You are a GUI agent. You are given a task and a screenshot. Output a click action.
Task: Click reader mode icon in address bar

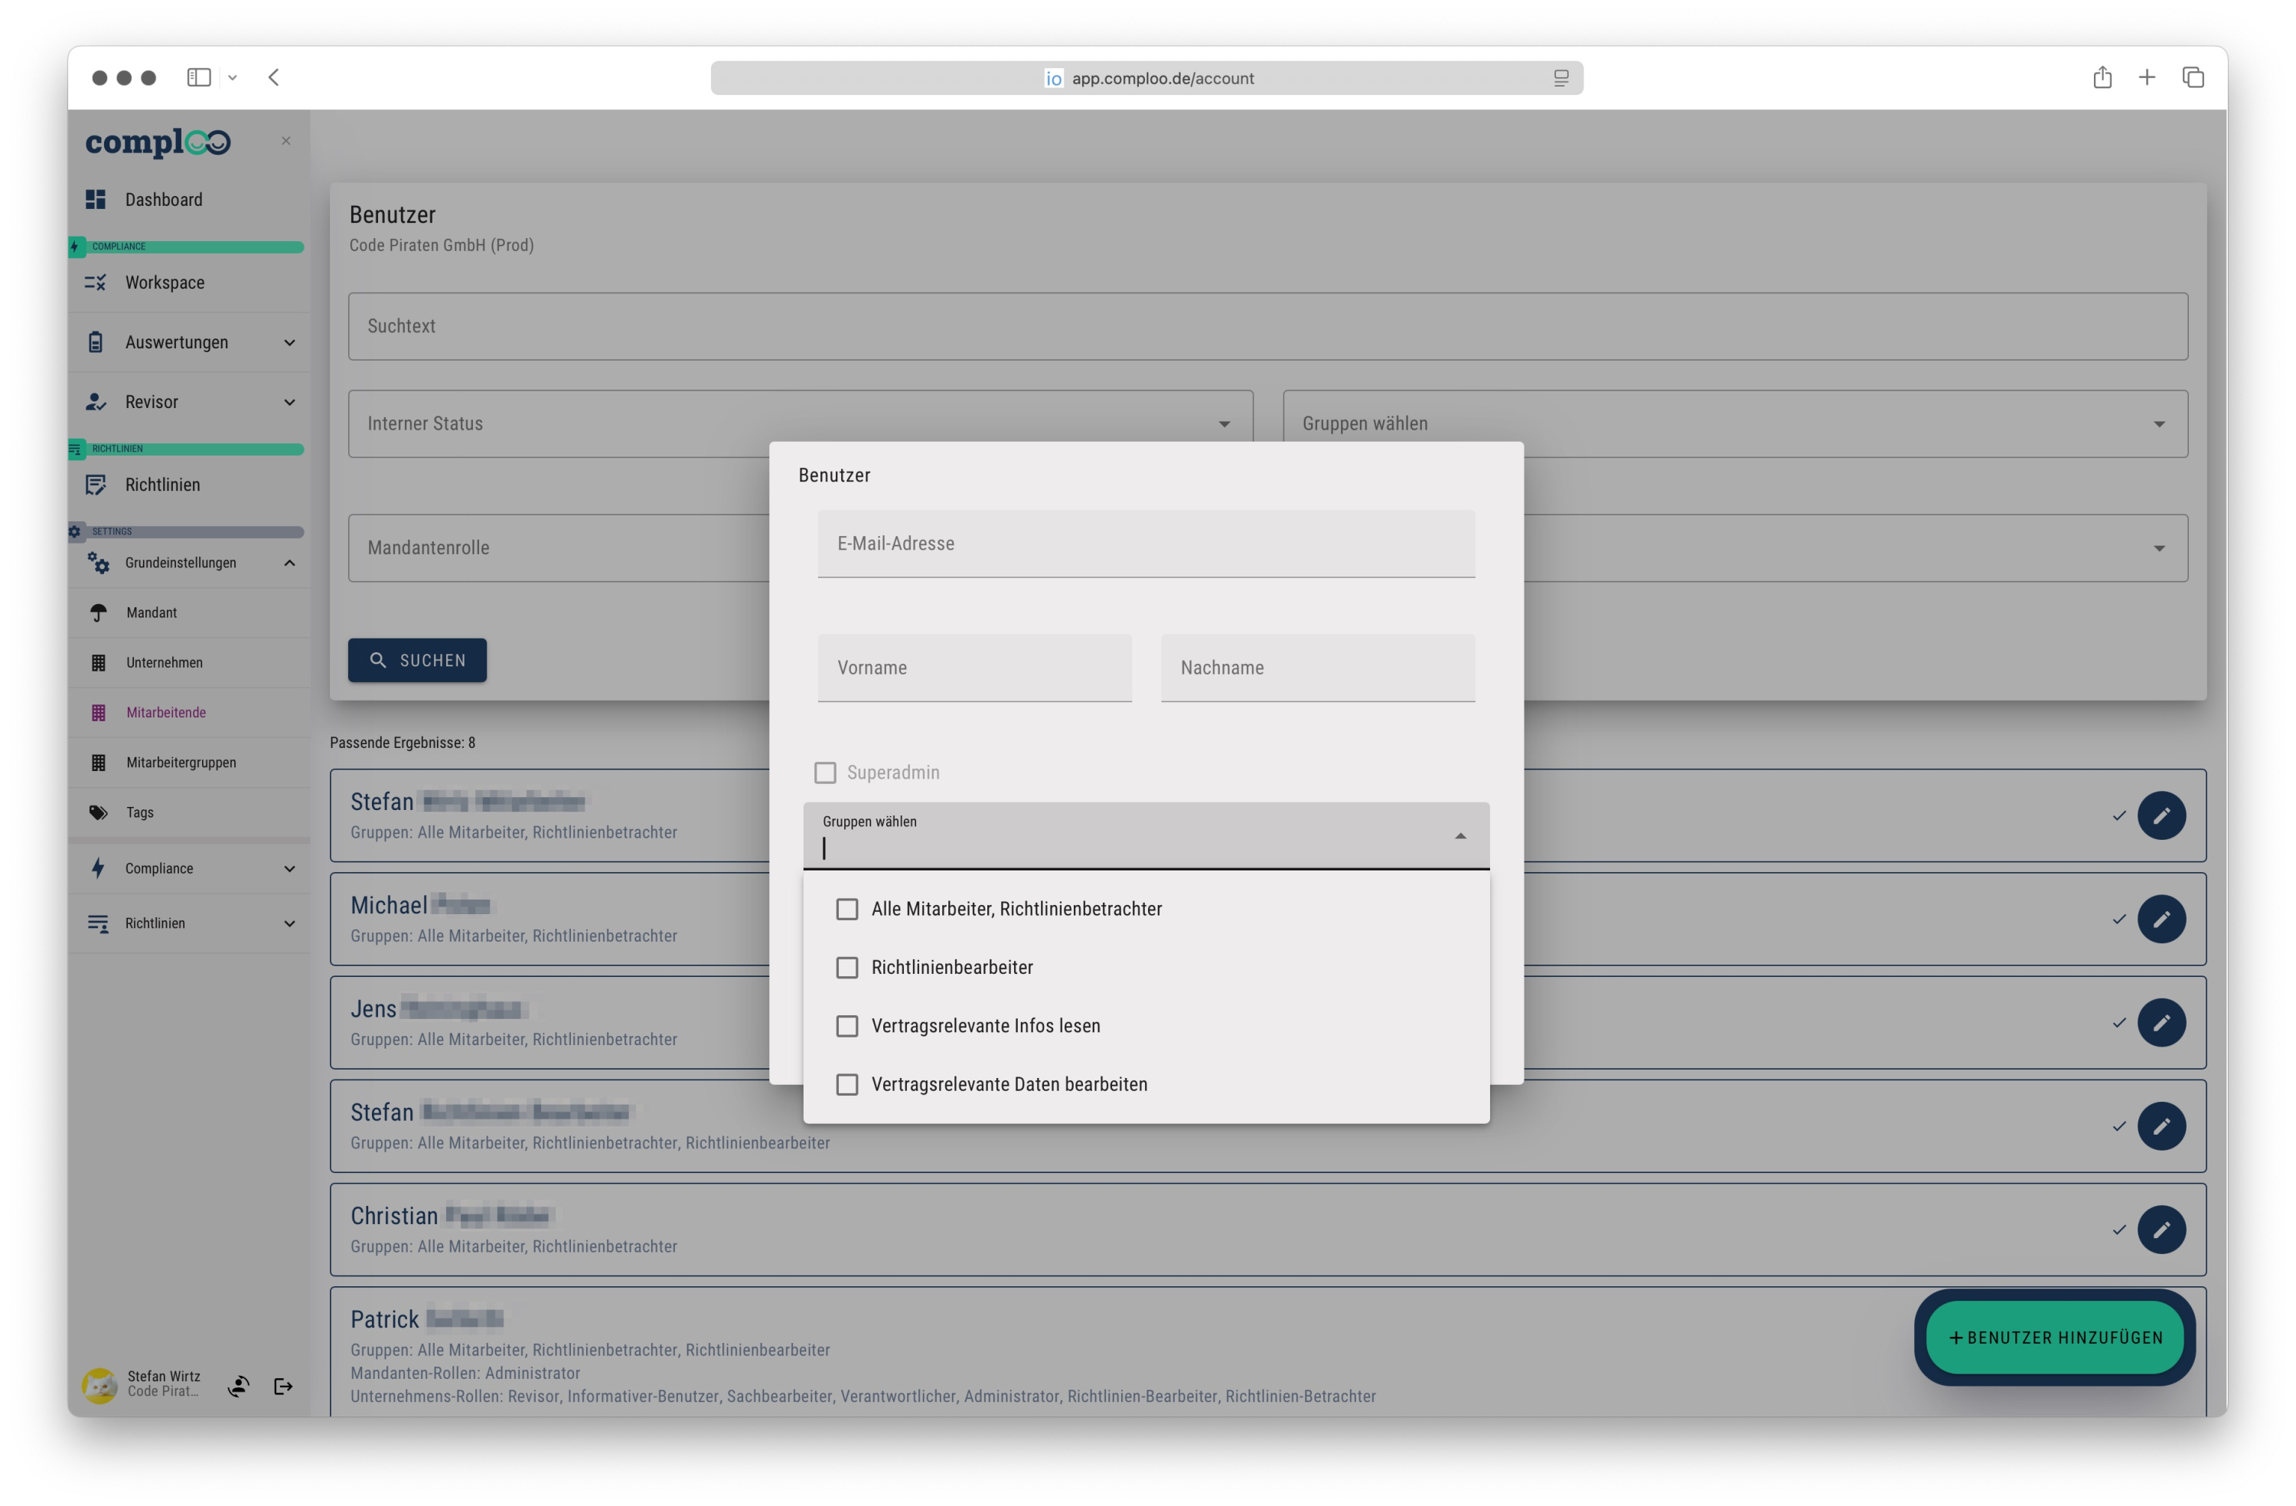[1561, 78]
